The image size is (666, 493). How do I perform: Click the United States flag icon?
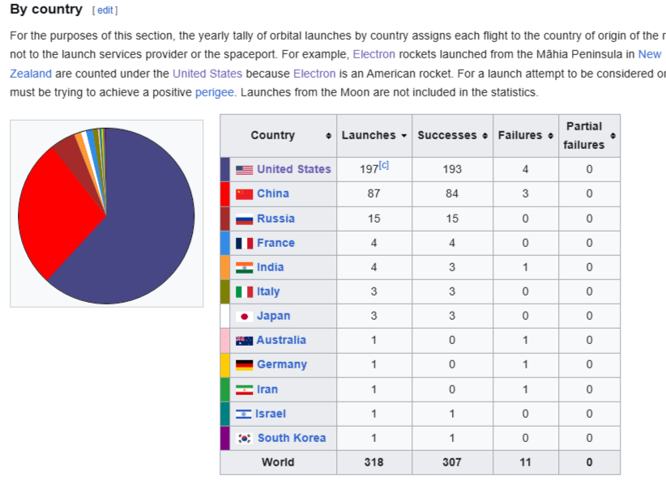point(244,170)
